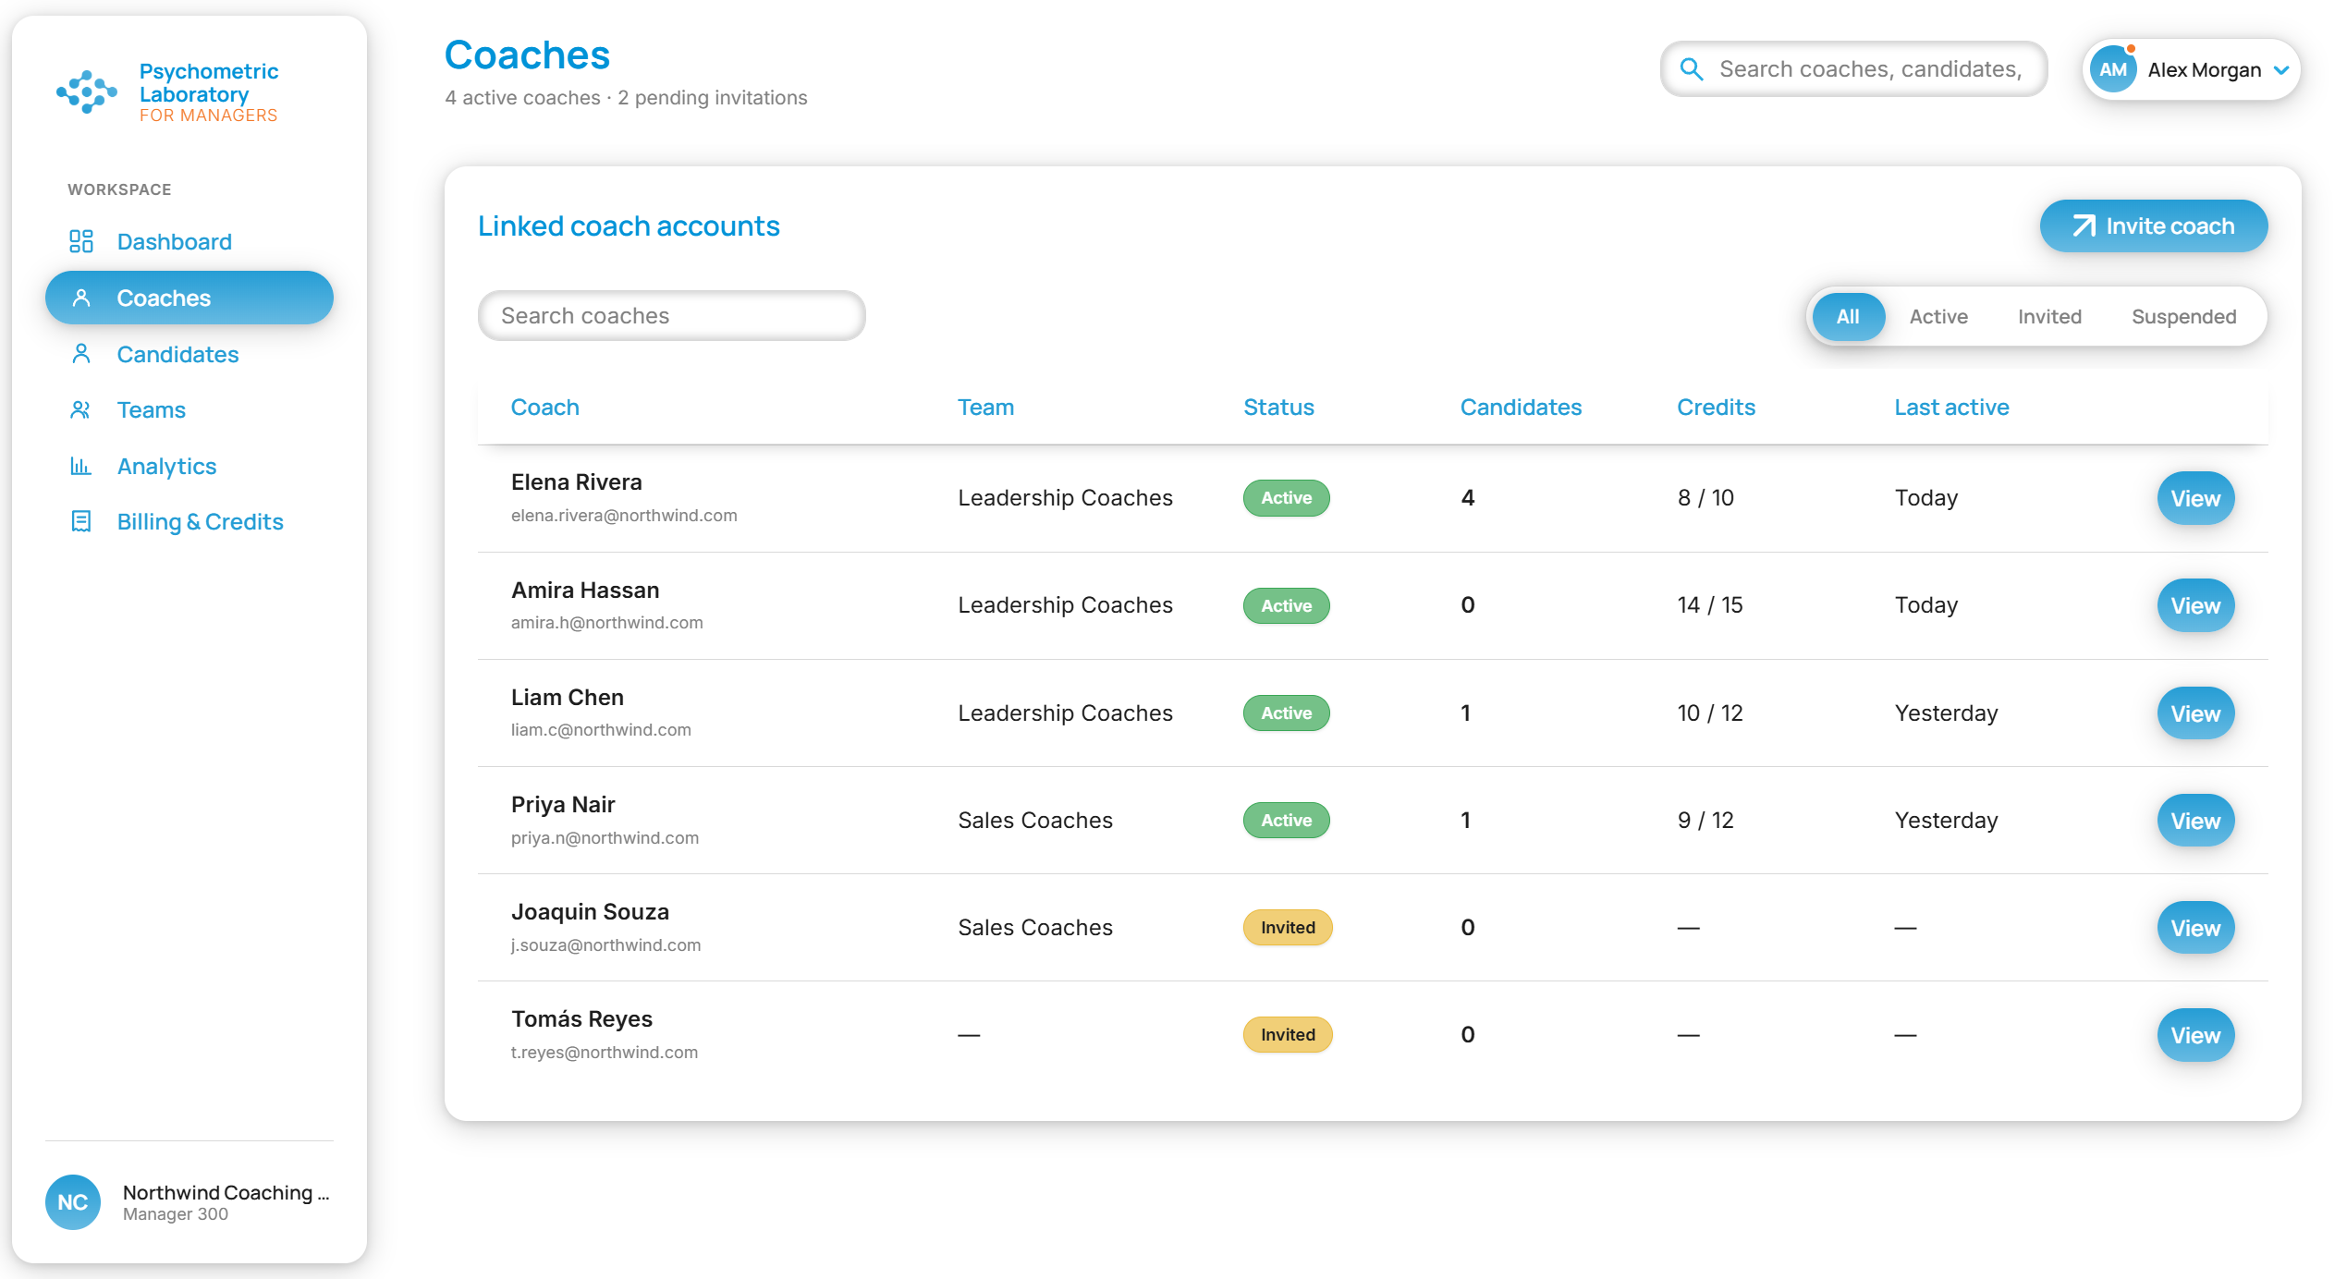This screenshot has width=2347, height=1279.
Task: Filter coaches by Suspended status
Action: coord(2183,316)
